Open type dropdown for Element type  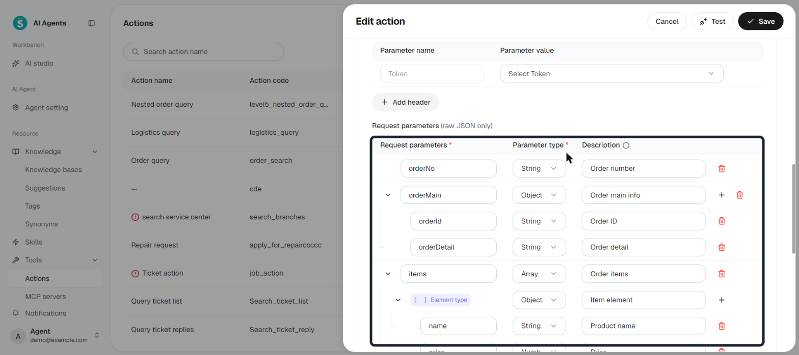tap(539, 300)
